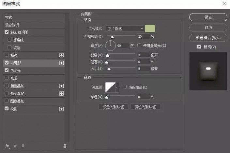Confirm with the 确定 button

(208, 17)
